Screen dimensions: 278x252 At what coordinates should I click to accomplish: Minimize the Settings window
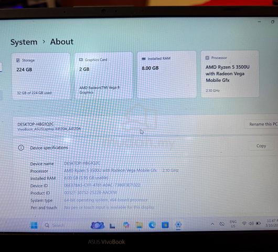tap(260, 22)
